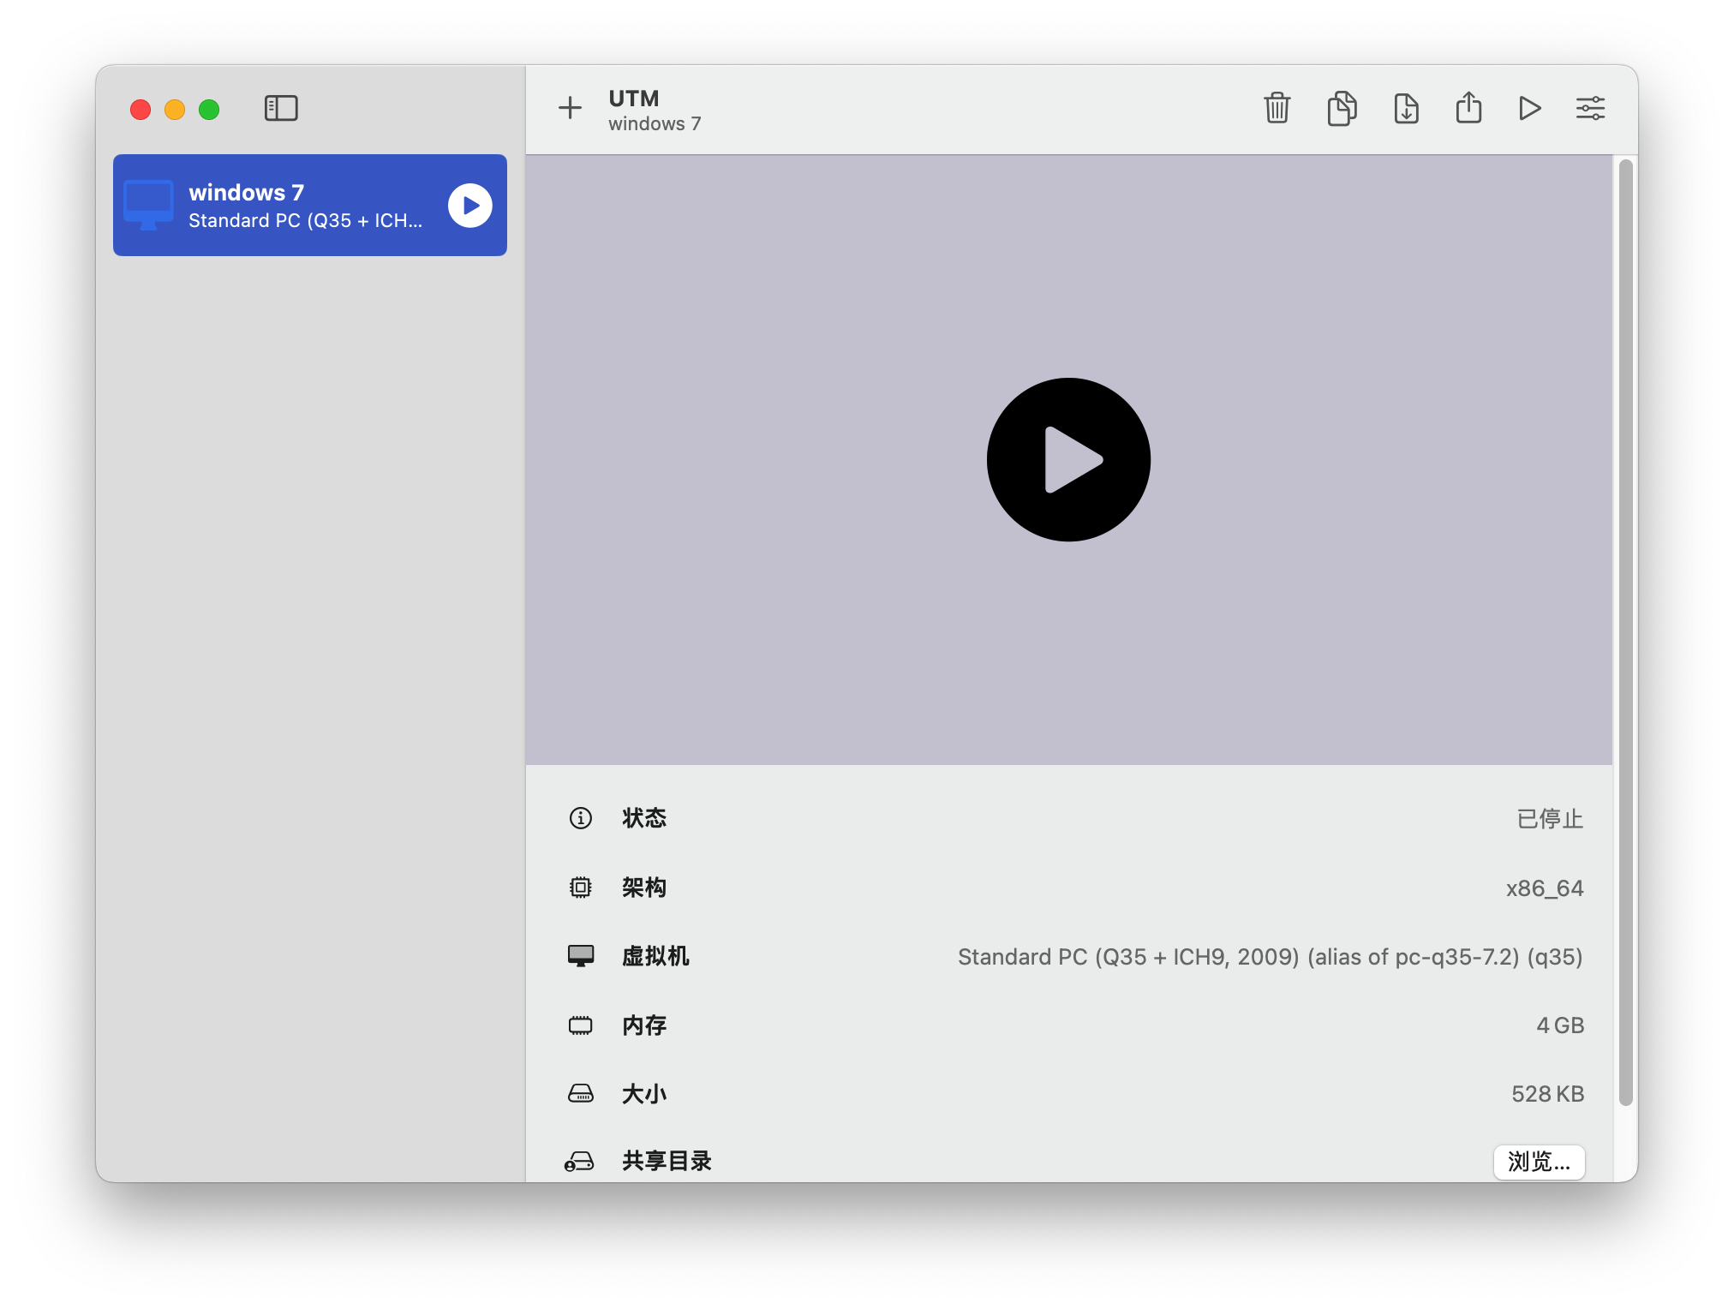Viewport: 1734px width, 1309px height.
Task: Click the UTM title heading
Action: click(x=633, y=98)
